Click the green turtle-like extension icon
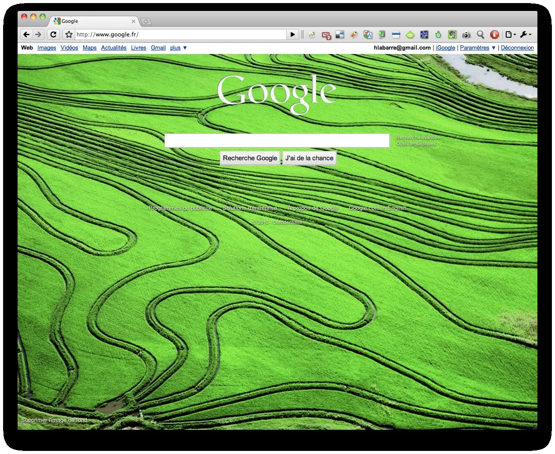The width and height of the screenshot is (555, 454). pyautogui.click(x=438, y=34)
